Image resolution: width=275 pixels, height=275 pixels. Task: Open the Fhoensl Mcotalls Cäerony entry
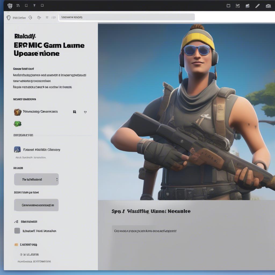point(42,150)
